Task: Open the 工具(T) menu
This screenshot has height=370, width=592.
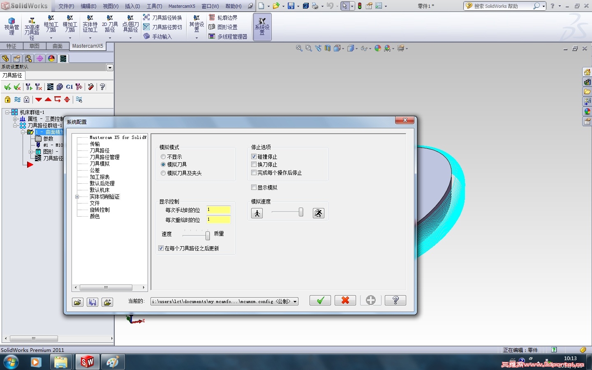Action: (x=154, y=6)
